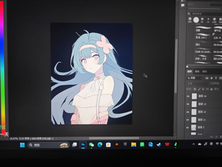This screenshot has height=167, width=222.
Task: Click the prevent artboard auto-nesting lock icon
Action: [x=207, y=89]
